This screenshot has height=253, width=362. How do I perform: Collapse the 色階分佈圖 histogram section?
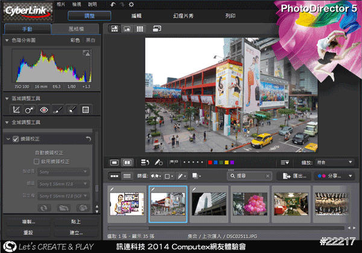click(7, 40)
